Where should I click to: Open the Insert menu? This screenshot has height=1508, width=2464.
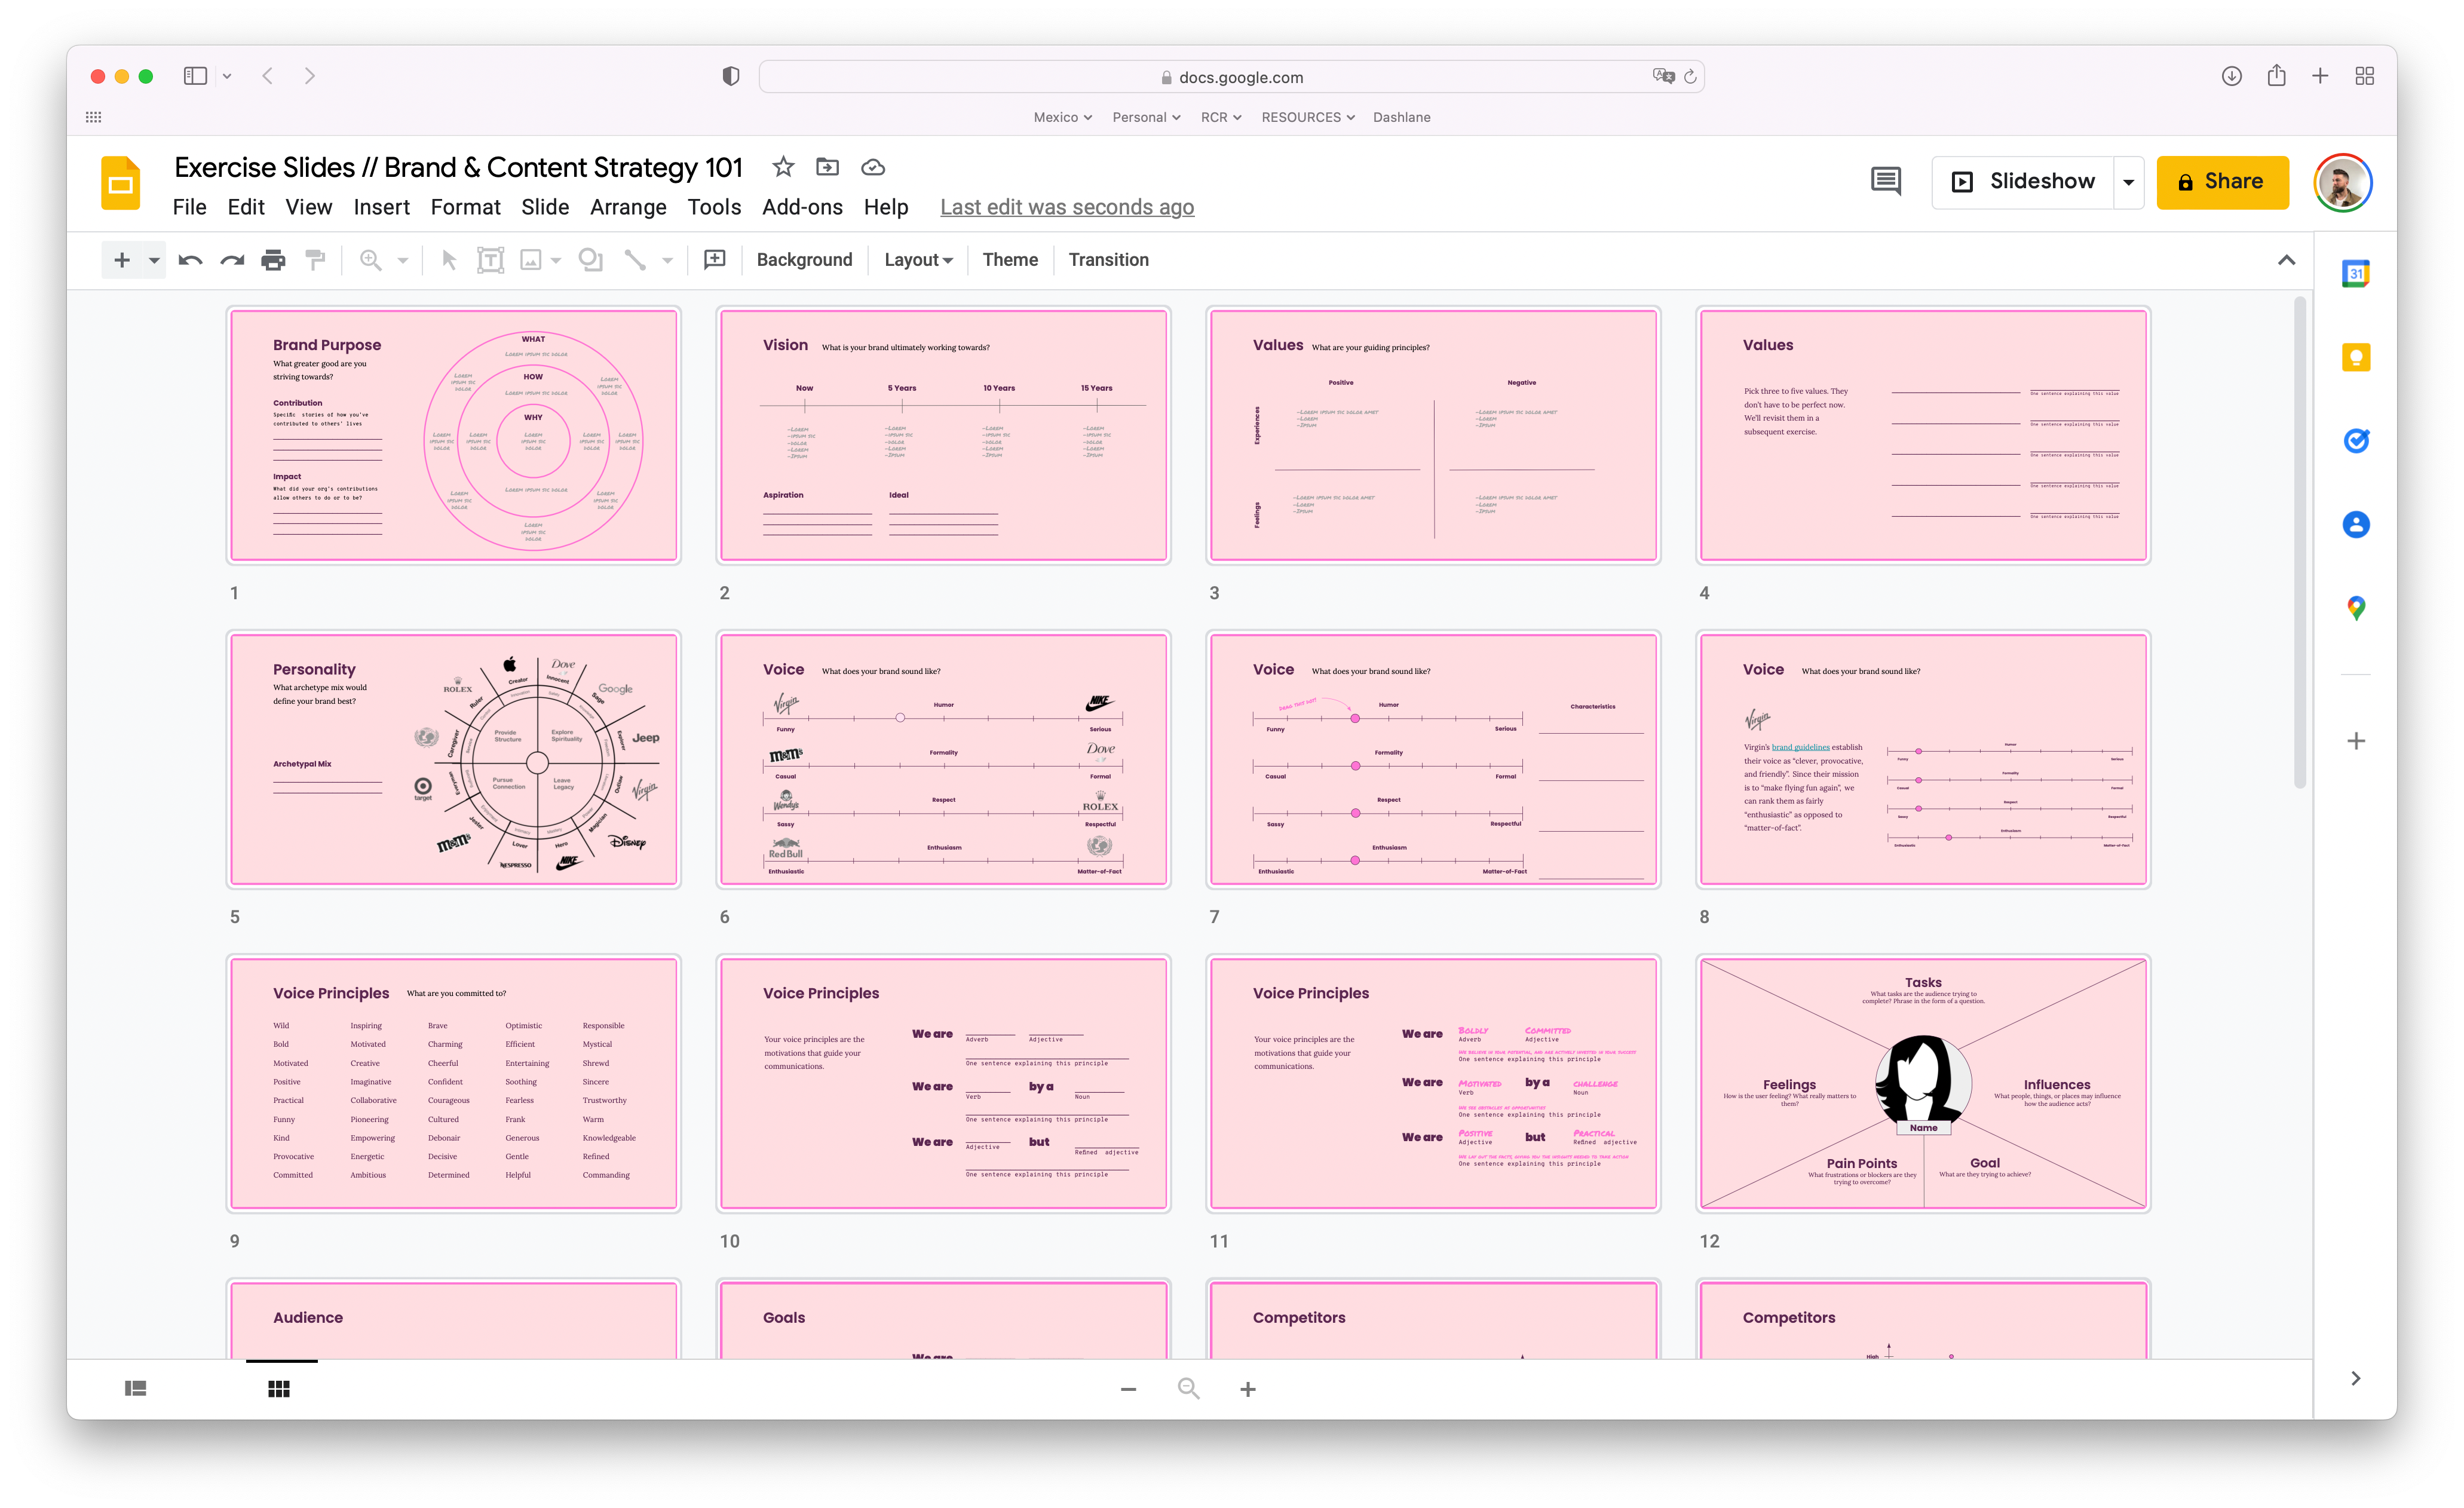[x=382, y=207]
